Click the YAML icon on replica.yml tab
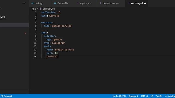The width and height of the screenshot is (175, 98). 78,3
